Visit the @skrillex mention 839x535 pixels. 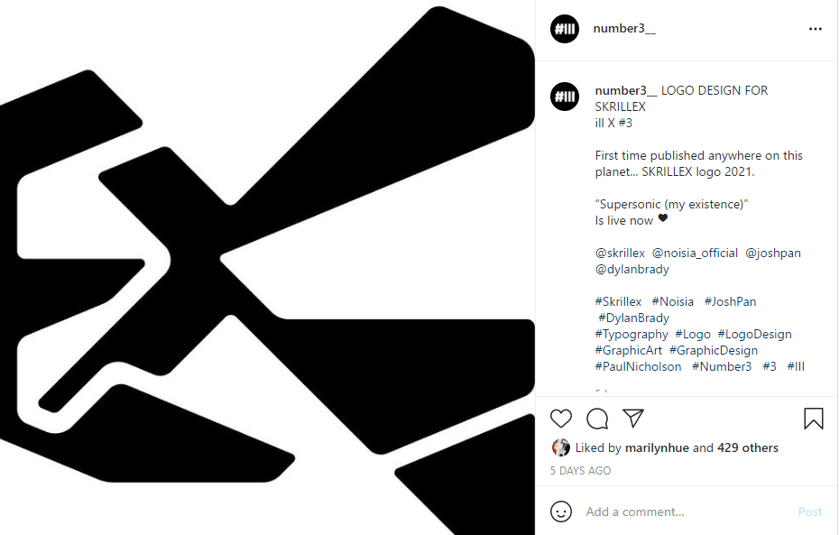pos(620,253)
